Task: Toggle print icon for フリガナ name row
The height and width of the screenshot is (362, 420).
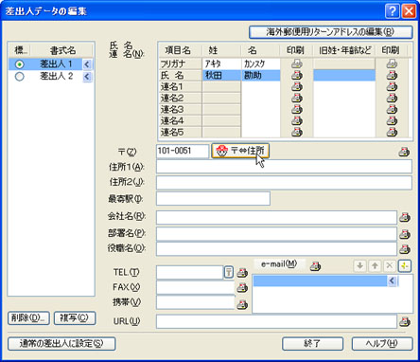Action: 296,63
